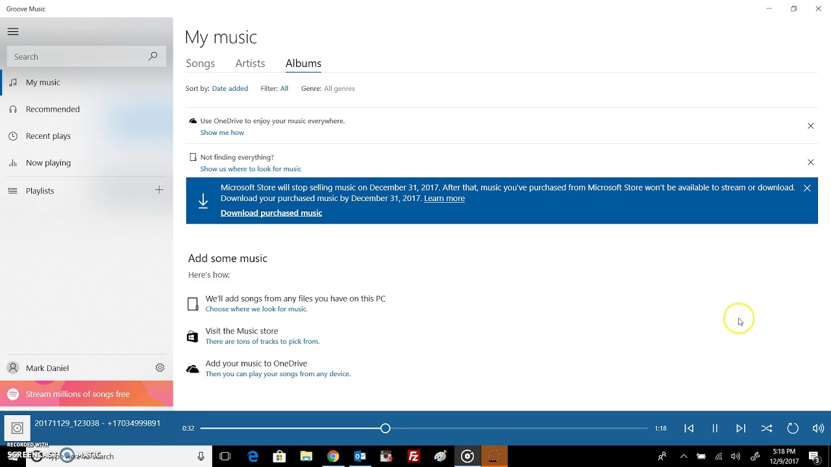This screenshot has width=831, height=467.
Task: Click Choose where we look for music
Action: coord(256,309)
